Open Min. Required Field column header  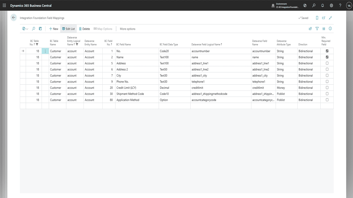[x=326, y=41]
